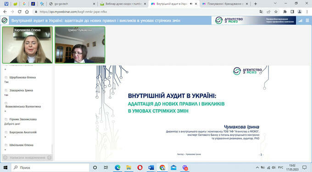Focus the Написати повідомлення message field
The image size is (312, 172).
pos(28,158)
